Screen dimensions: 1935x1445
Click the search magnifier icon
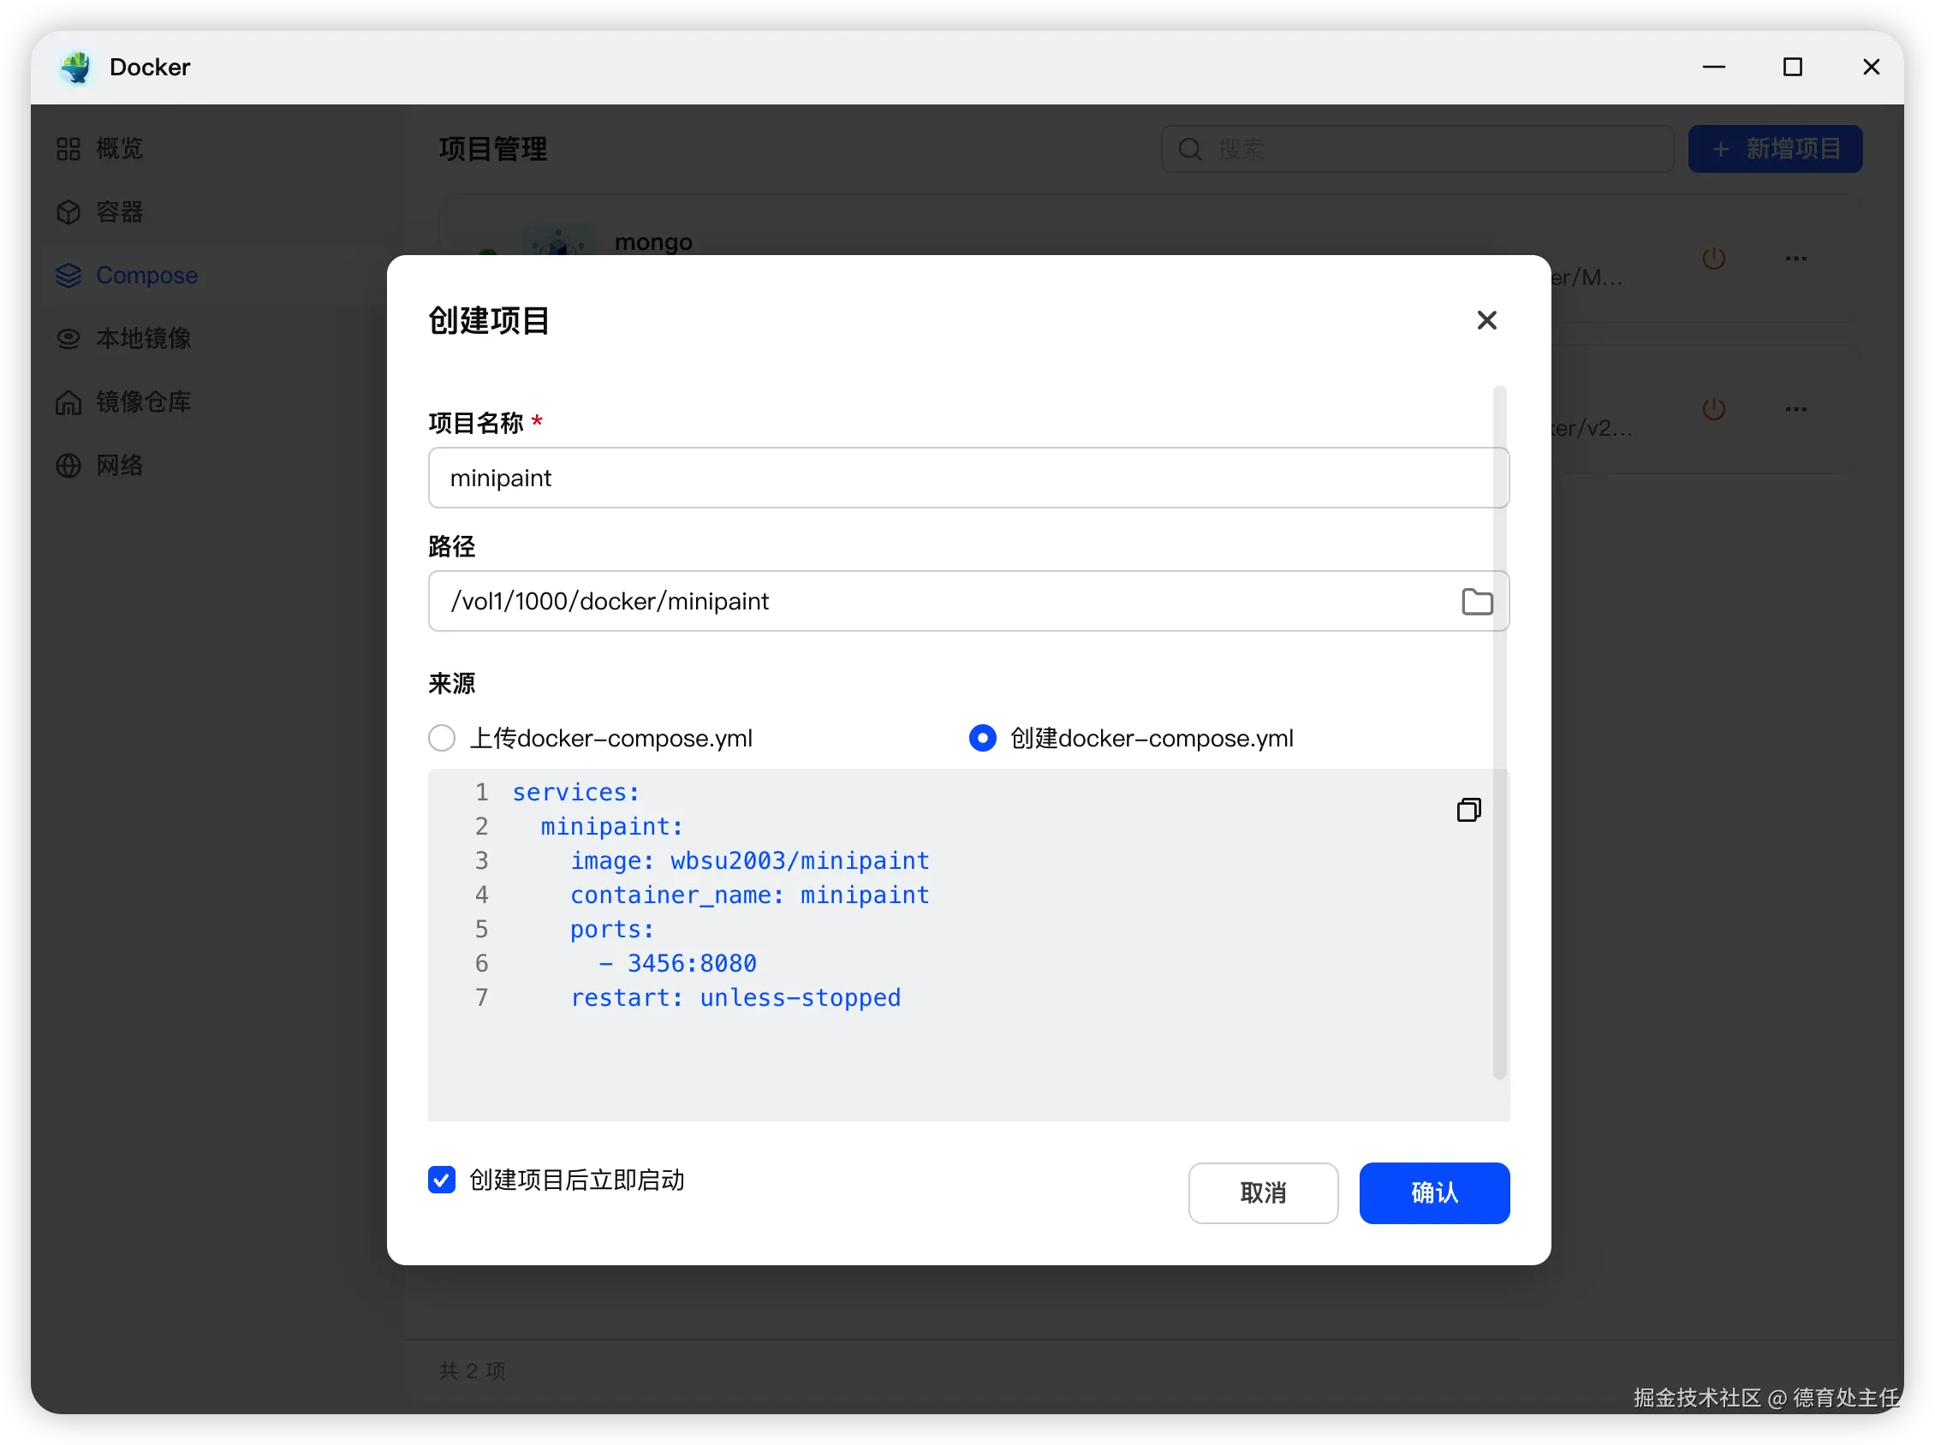pyautogui.click(x=1190, y=150)
